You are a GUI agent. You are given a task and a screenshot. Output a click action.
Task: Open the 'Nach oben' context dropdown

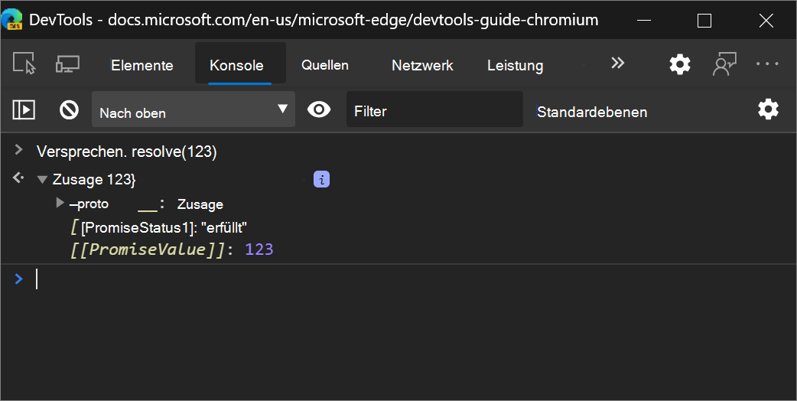coord(193,110)
